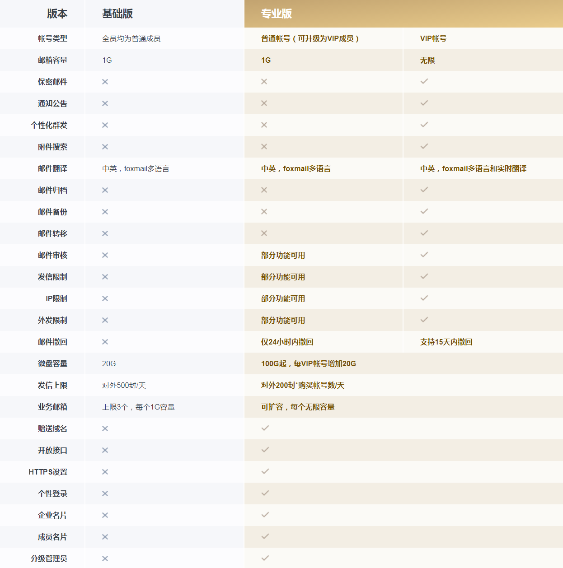Click the cross in 分级管理员 row under 基础版

tap(105, 559)
